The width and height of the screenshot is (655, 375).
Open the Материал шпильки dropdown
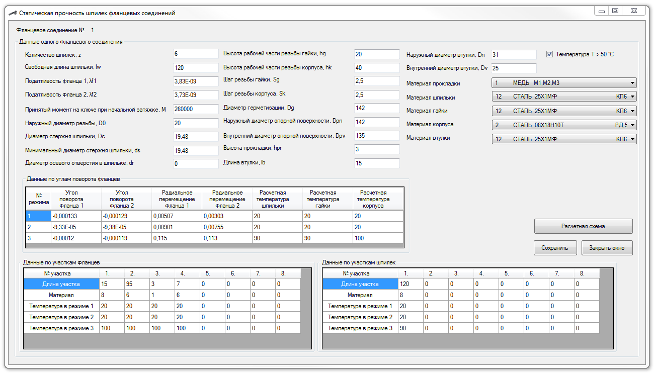564,97
